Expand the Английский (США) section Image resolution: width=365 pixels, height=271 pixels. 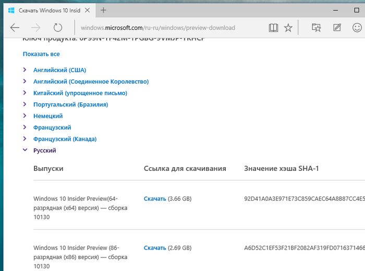click(59, 70)
